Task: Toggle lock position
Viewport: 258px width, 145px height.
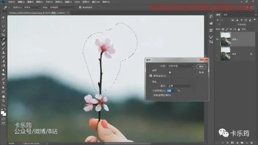Action: point(231,29)
